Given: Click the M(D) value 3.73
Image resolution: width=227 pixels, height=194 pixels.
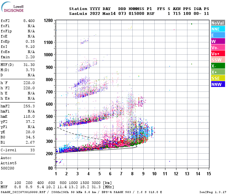Looking at the screenshot, I should [30, 70].
